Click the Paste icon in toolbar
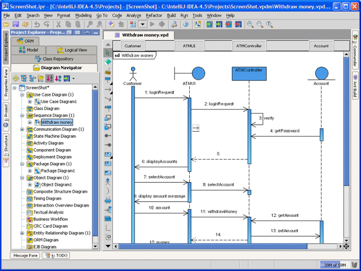Screen dimensions: 361x271 (78, 24)
